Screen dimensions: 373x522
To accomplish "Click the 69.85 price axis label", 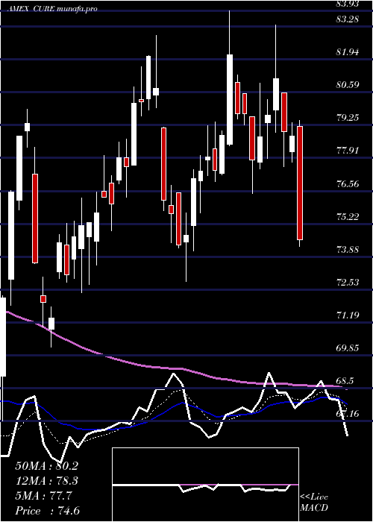I will point(348,348).
